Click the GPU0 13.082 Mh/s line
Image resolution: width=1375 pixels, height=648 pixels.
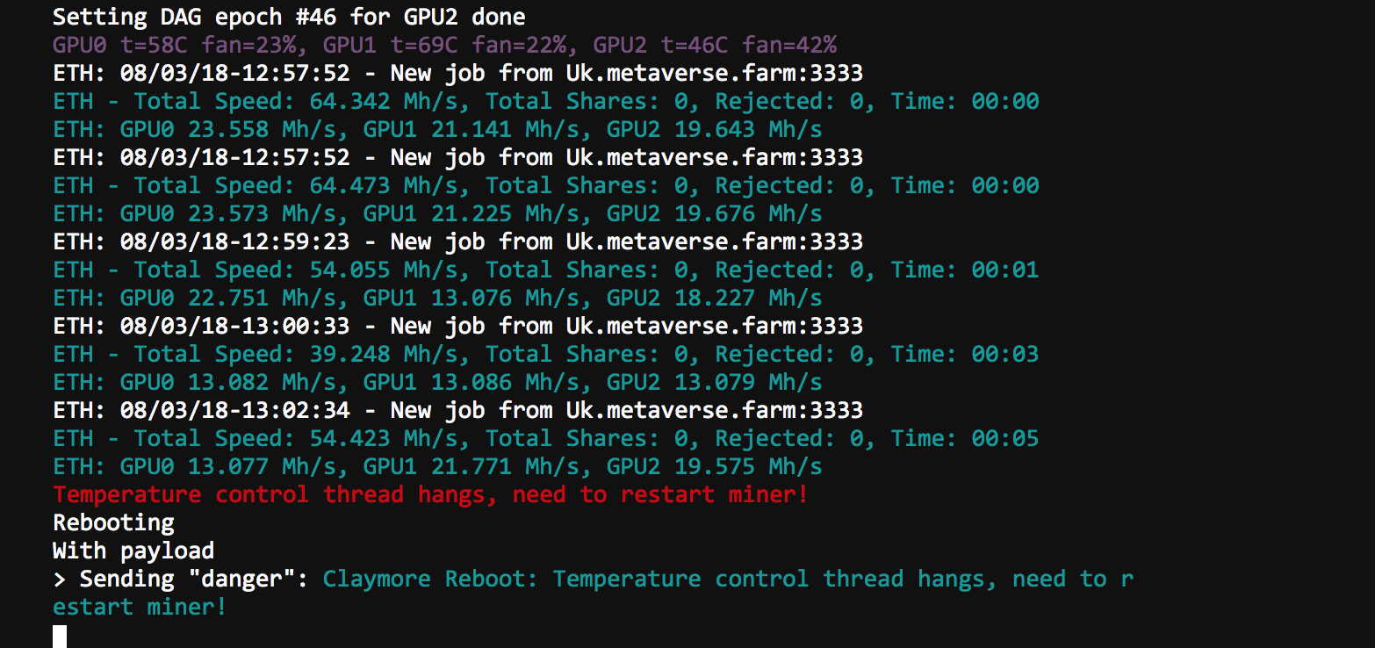pyautogui.click(x=437, y=382)
